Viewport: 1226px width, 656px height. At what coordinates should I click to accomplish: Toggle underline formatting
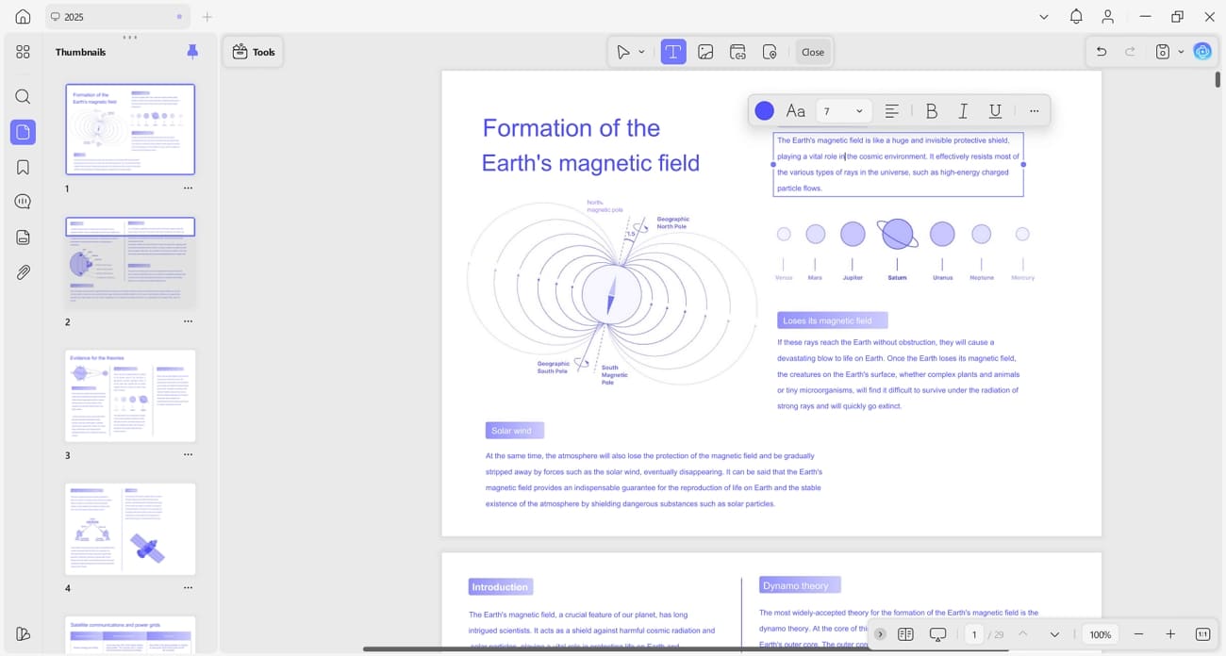(995, 111)
